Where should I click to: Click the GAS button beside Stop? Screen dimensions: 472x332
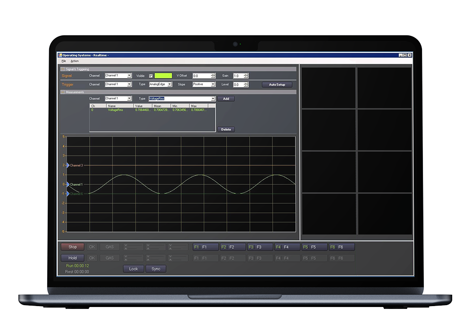pos(110,247)
